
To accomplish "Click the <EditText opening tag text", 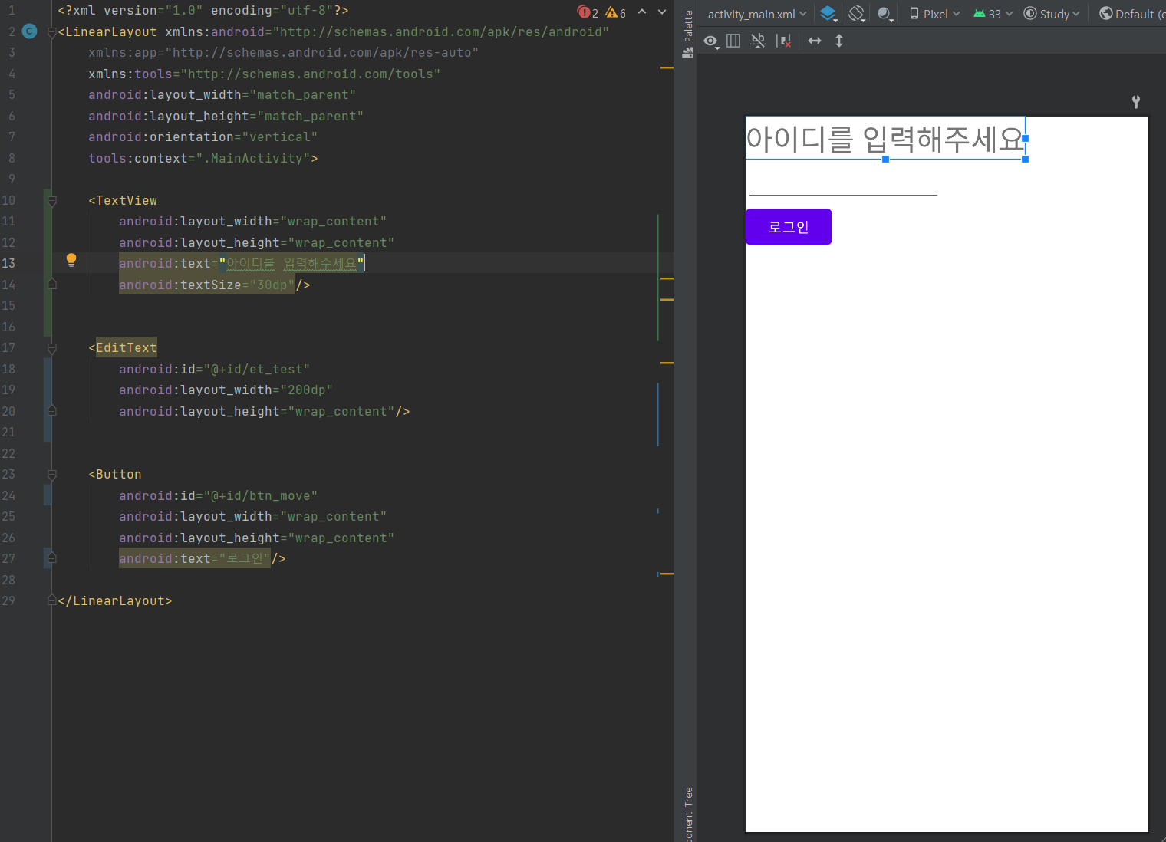I will [123, 347].
